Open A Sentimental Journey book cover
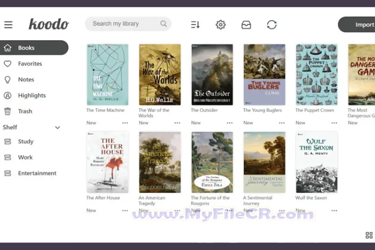 pos(264,162)
